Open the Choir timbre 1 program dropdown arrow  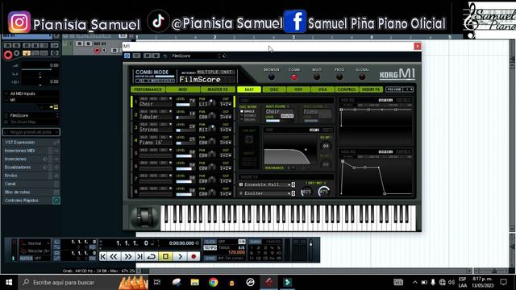click(x=170, y=98)
